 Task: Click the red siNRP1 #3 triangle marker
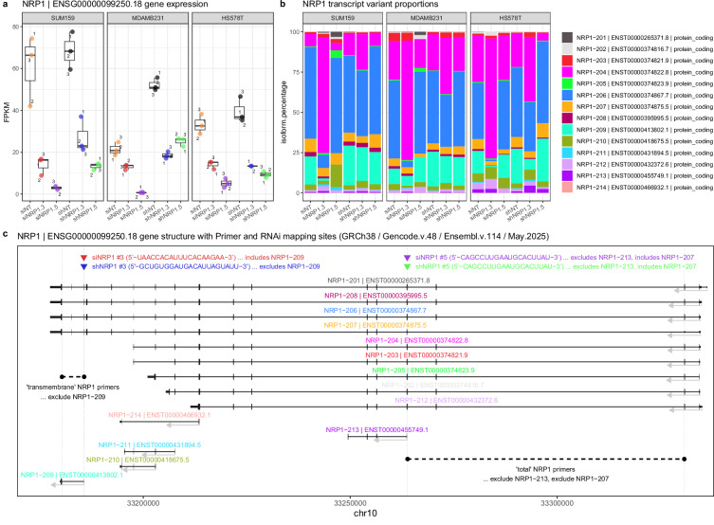tap(83, 258)
